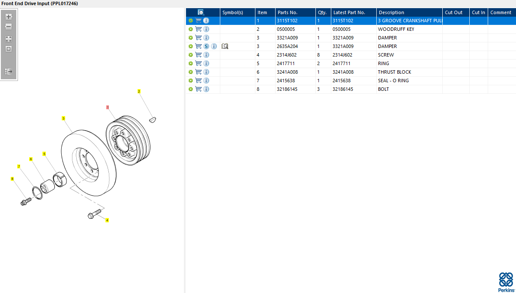Image resolution: width=516 pixels, height=293 pixels.
Task: Add WOODRUFF KEY to shopping cart
Action: coord(198,29)
